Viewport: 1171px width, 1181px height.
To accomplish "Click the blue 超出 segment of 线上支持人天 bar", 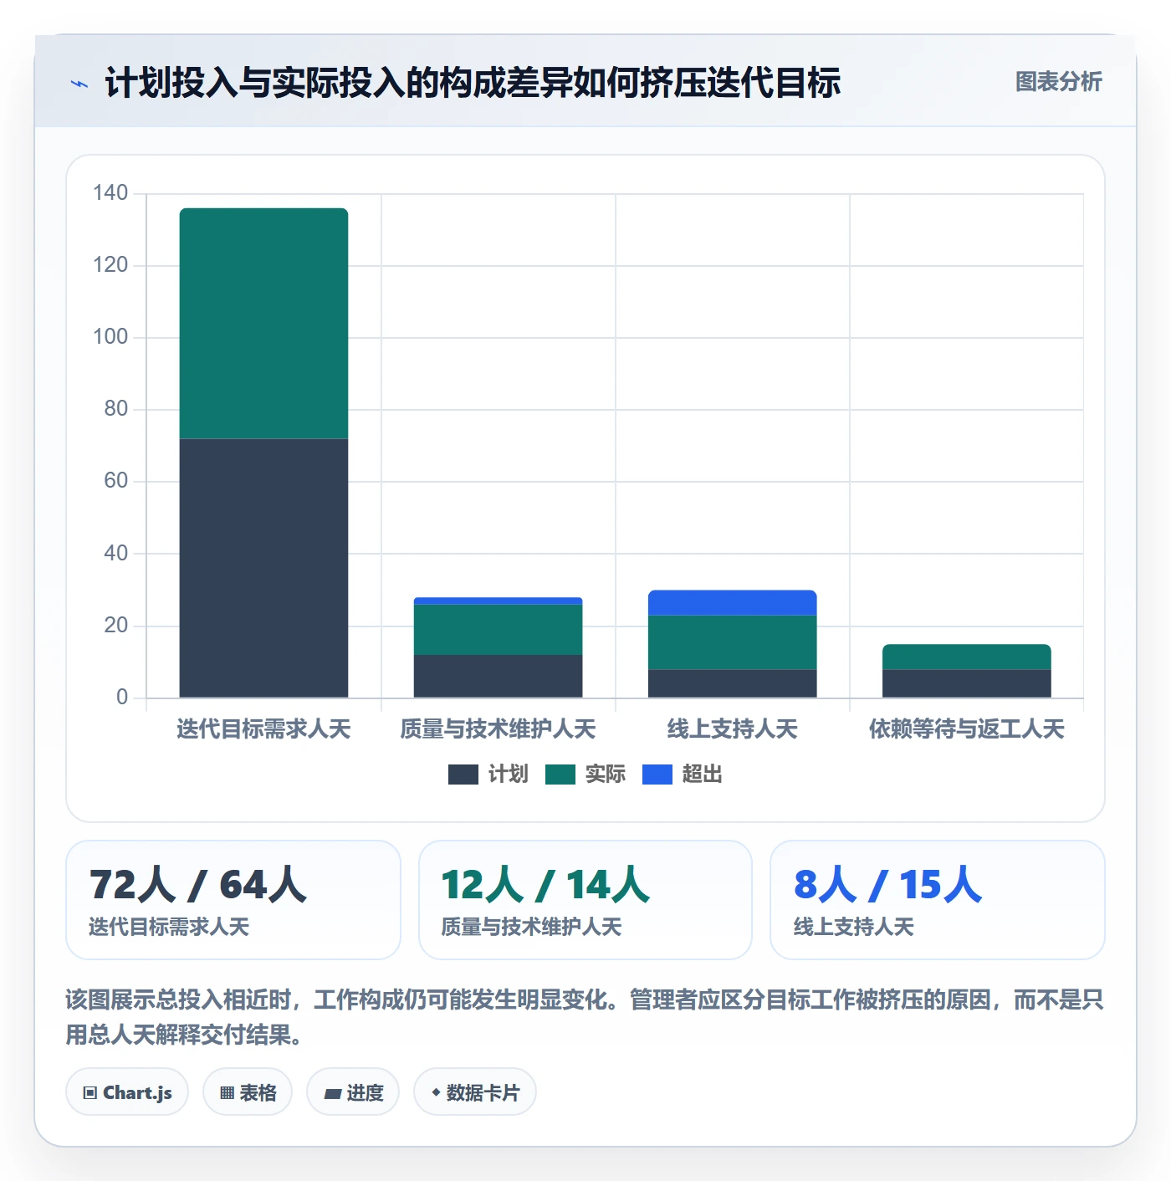I will (732, 602).
